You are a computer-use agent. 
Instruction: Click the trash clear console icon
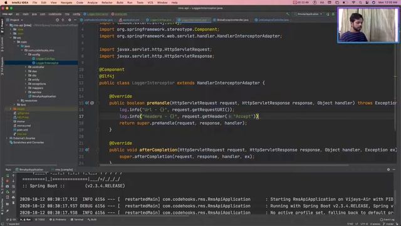13,203
